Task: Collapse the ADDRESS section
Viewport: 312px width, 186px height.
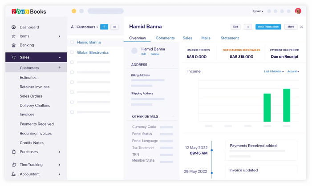Action: [x=173, y=65]
